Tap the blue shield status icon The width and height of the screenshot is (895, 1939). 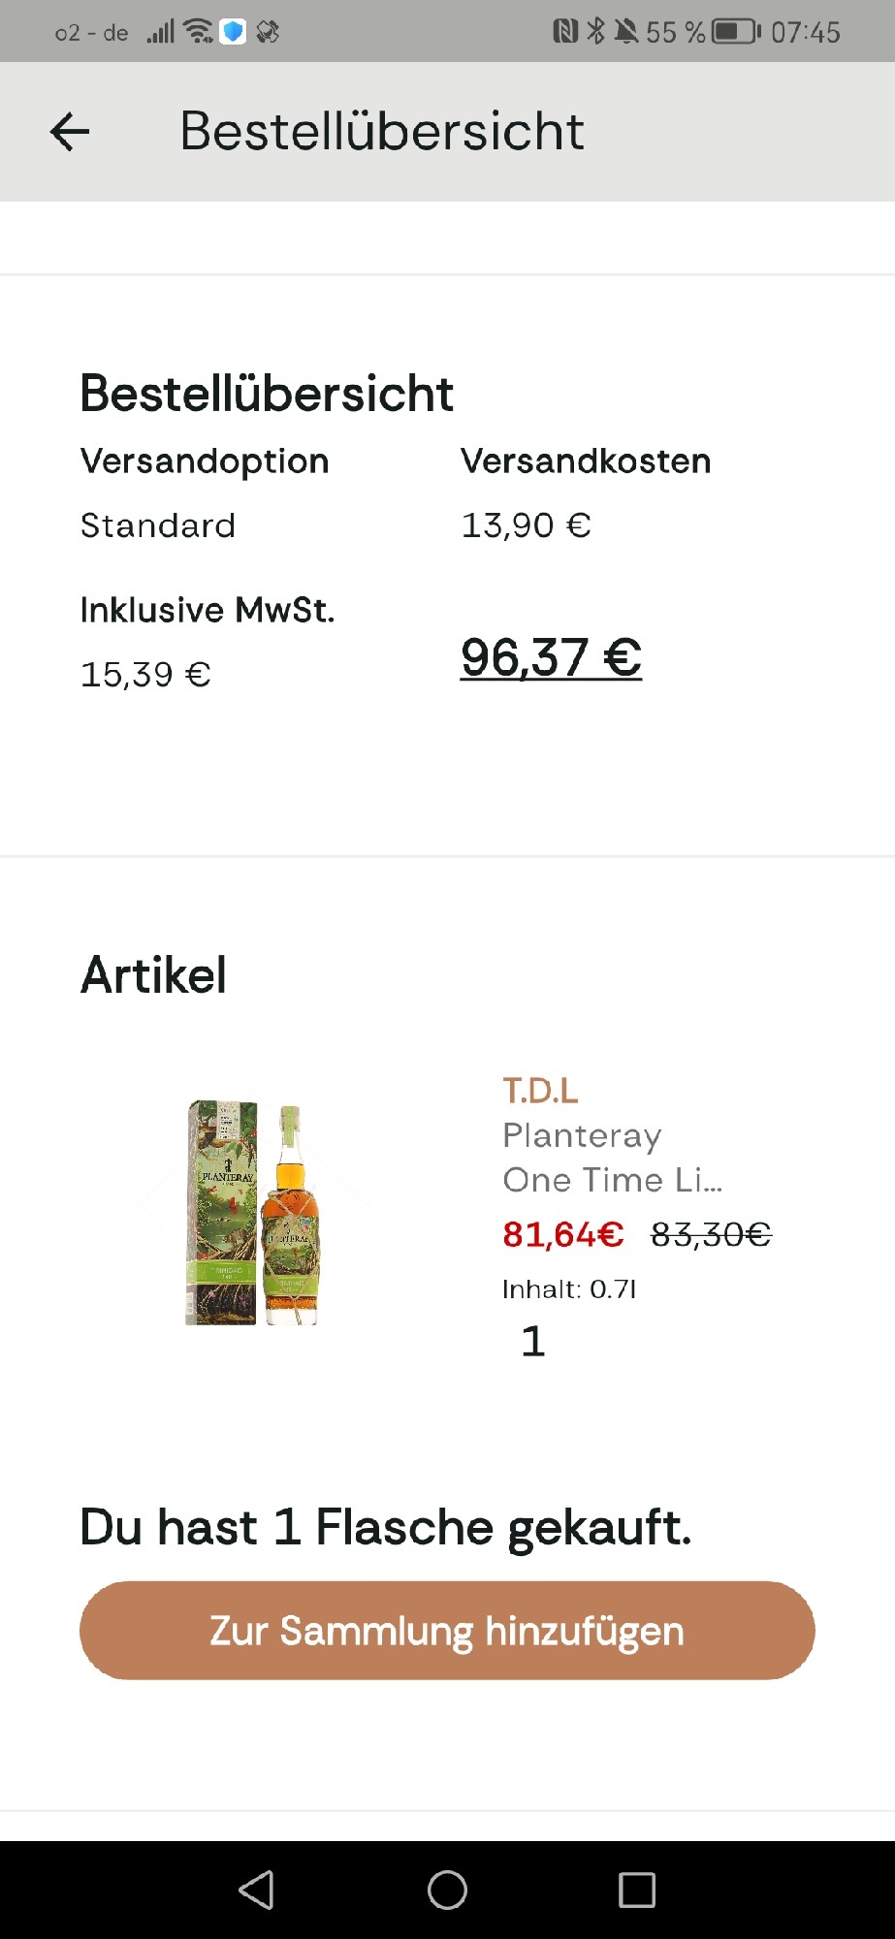coord(233,32)
